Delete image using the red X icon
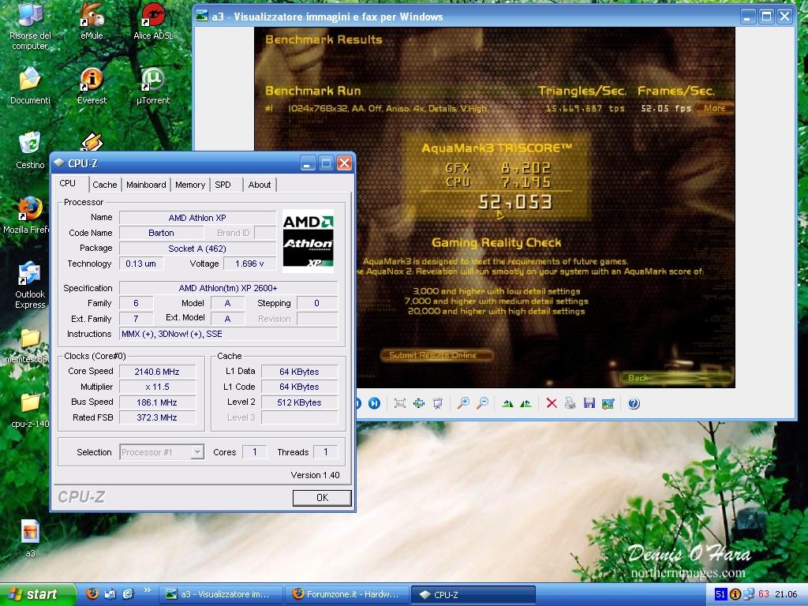The height and width of the screenshot is (606, 808). coord(552,403)
